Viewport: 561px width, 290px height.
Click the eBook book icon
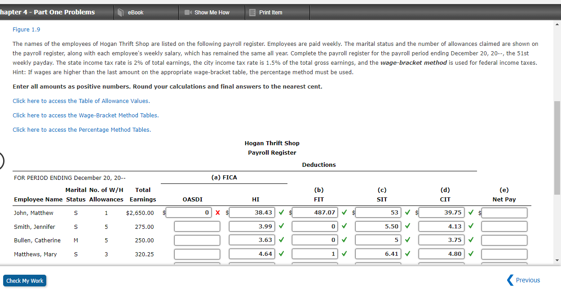(120, 13)
